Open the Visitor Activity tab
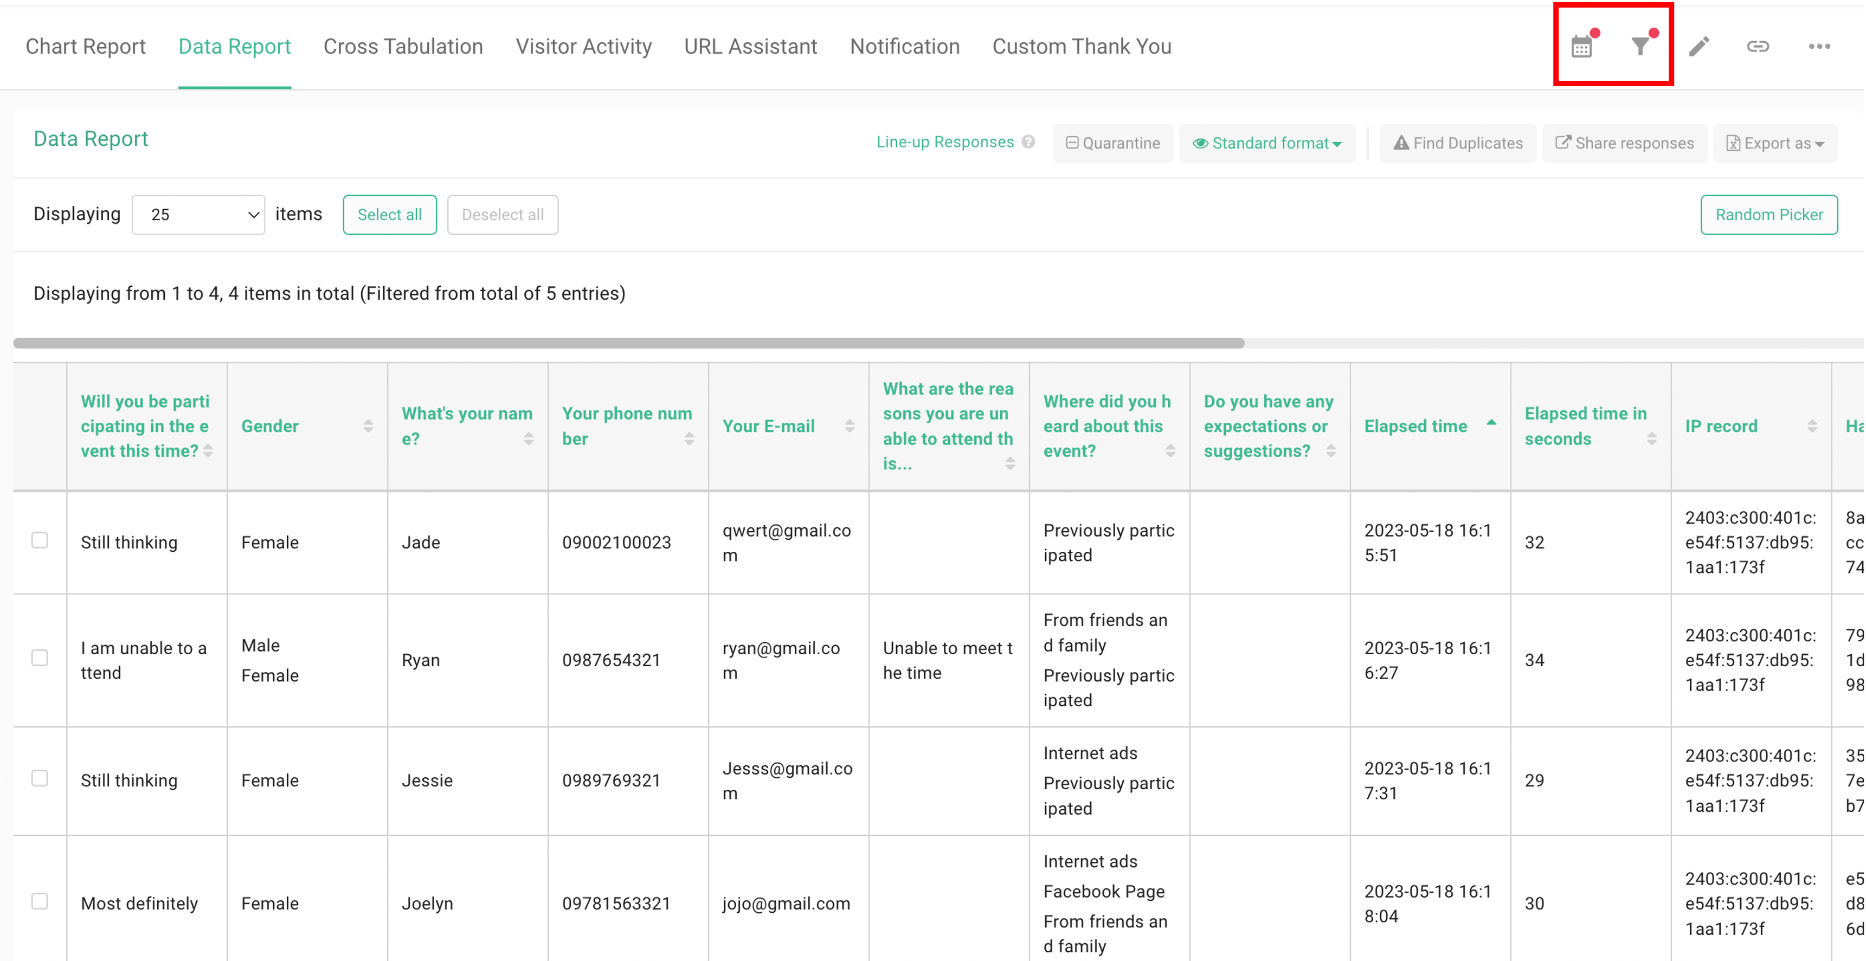This screenshot has height=961, width=1866. point(583,47)
